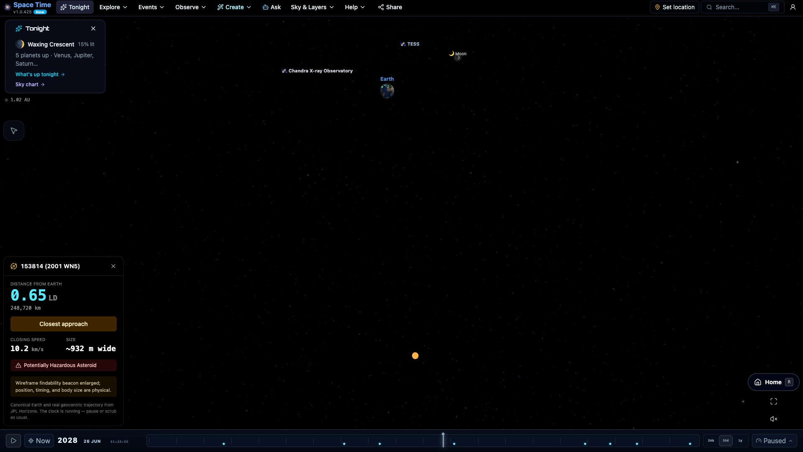Click the asteroid icon beside 153814 (2001 WN5)
The image size is (803, 452).
[14, 266]
